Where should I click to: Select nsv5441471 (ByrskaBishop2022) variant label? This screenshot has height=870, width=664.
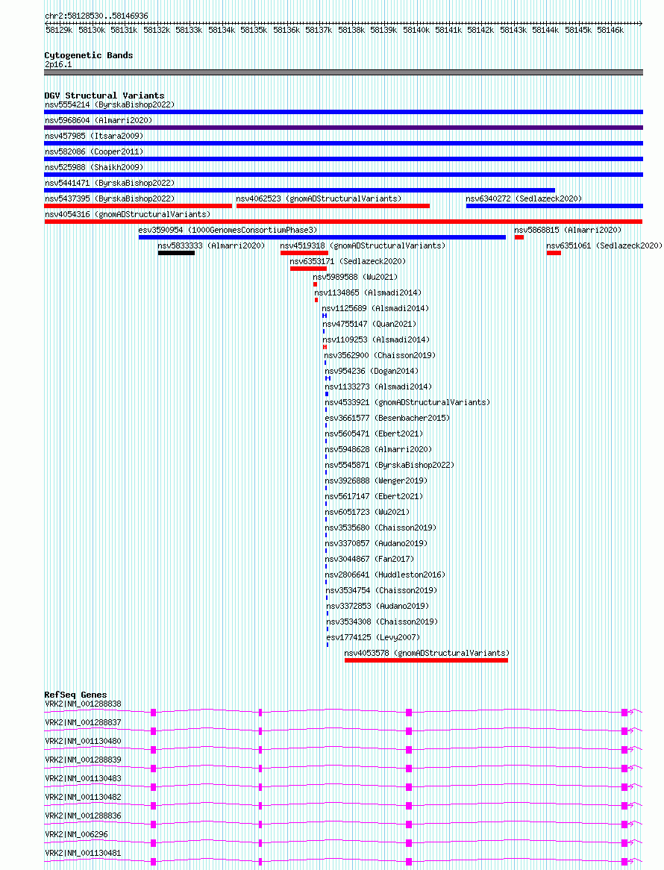(x=110, y=183)
